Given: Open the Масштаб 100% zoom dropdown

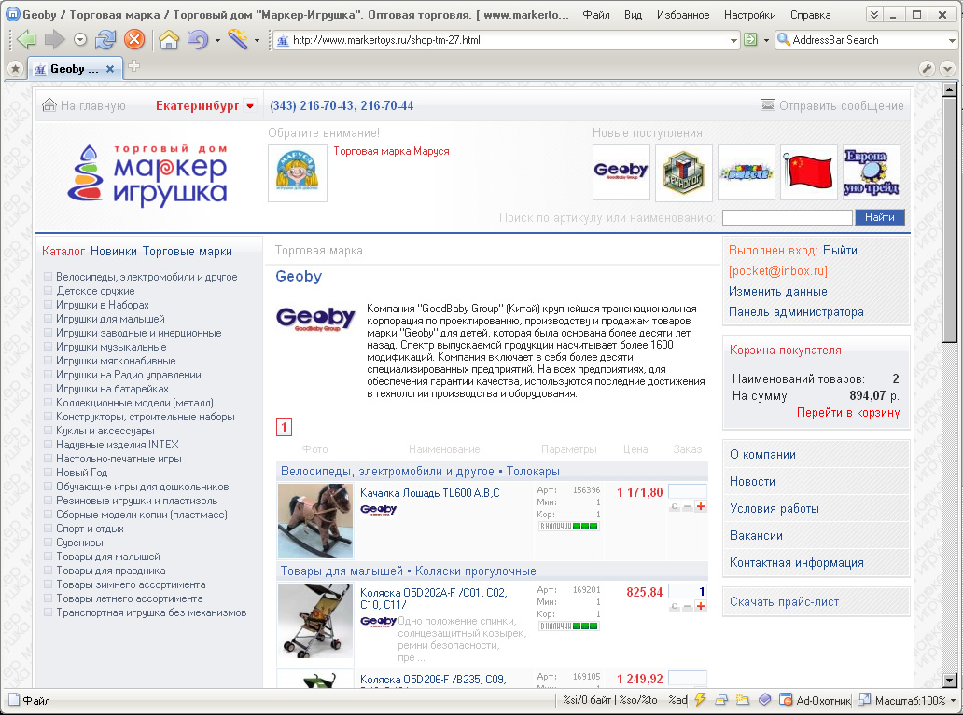Looking at the screenshot, I should point(953,700).
